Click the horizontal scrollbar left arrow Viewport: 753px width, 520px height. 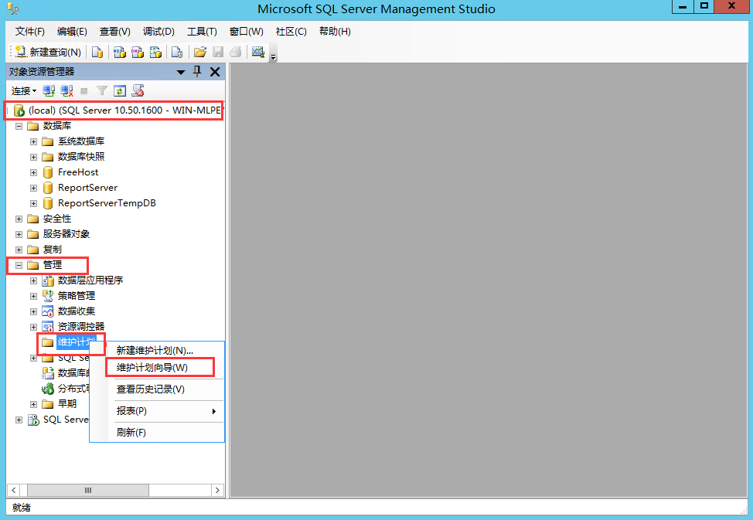[13, 490]
